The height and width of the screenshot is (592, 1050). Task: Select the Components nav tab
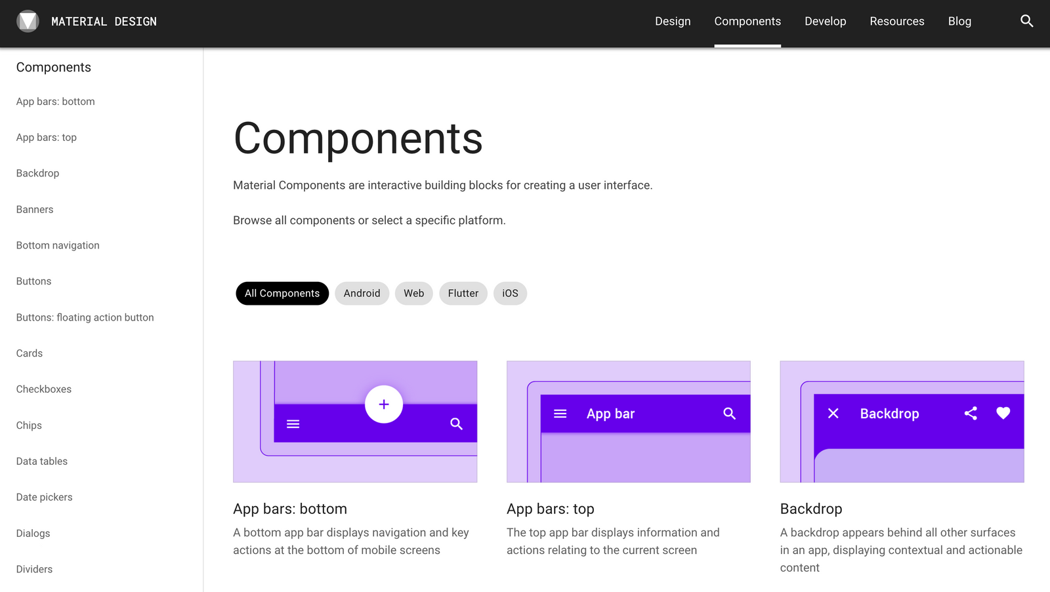click(747, 21)
